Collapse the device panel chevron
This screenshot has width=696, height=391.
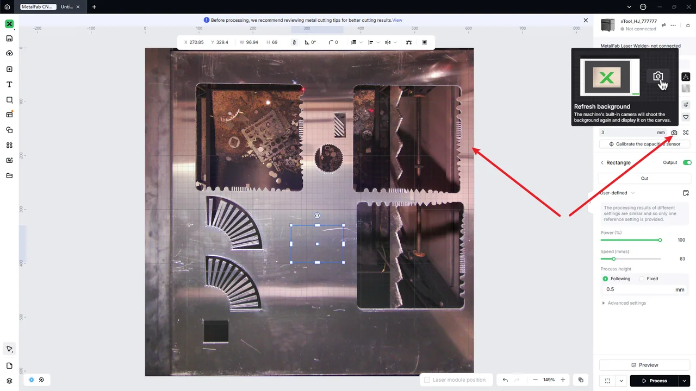click(688, 25)
